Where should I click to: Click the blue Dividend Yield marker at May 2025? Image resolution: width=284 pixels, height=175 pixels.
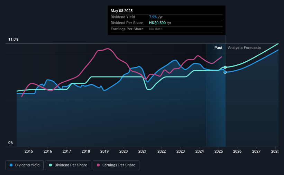[x=225, y=72]
